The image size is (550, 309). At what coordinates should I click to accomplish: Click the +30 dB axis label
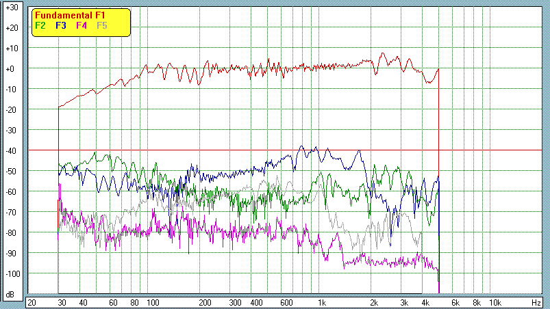point(12,8)
